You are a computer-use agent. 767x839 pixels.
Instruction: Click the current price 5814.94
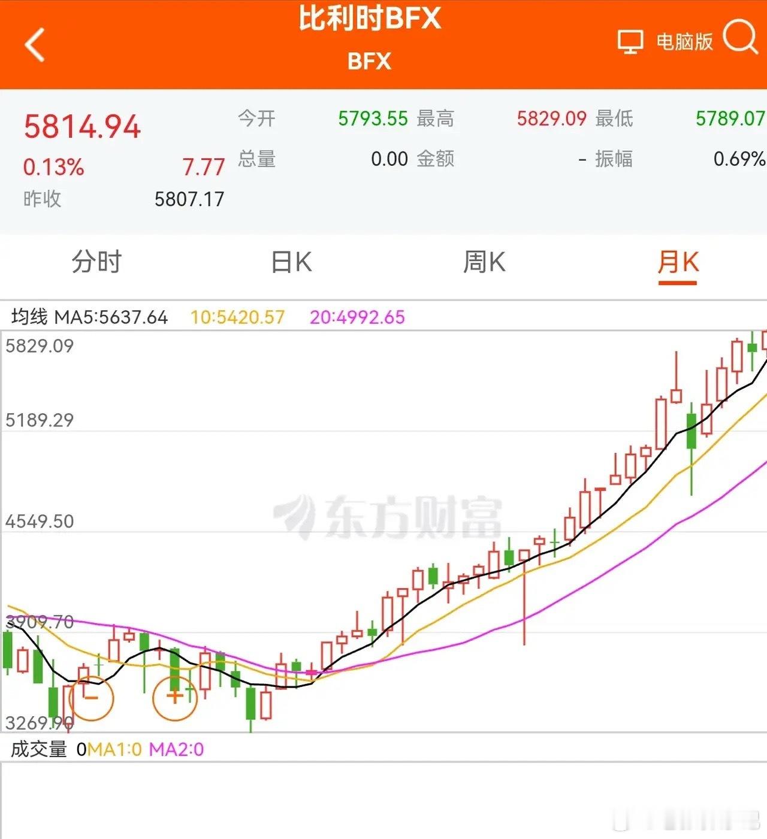pyautogui.click(x=82, y=127)
